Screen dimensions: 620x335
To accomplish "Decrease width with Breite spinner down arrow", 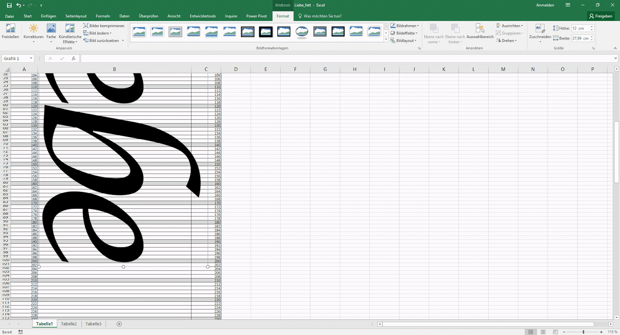I will pos(592,40).
